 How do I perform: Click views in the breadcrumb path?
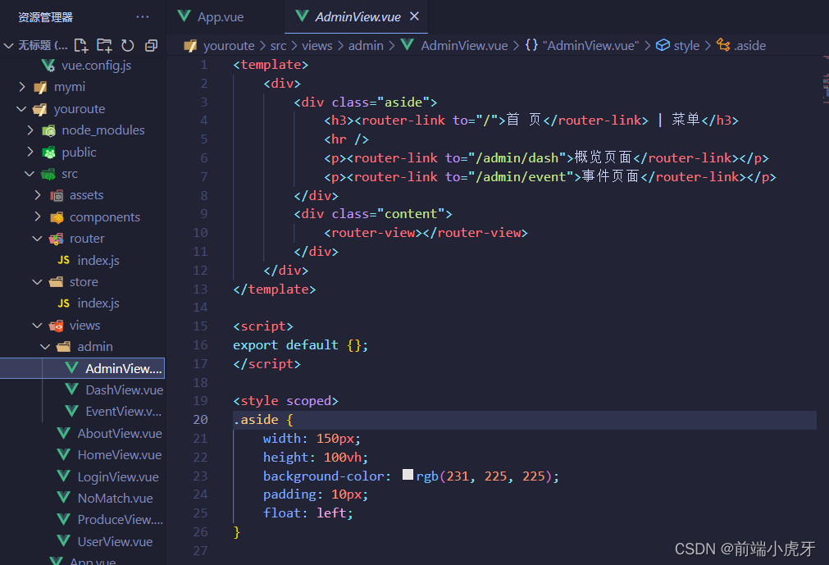point(317,46)
